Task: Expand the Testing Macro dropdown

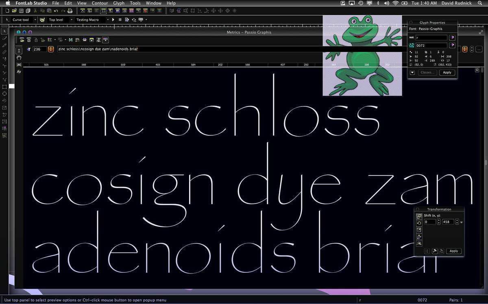Action: click(x=108, y=20)
